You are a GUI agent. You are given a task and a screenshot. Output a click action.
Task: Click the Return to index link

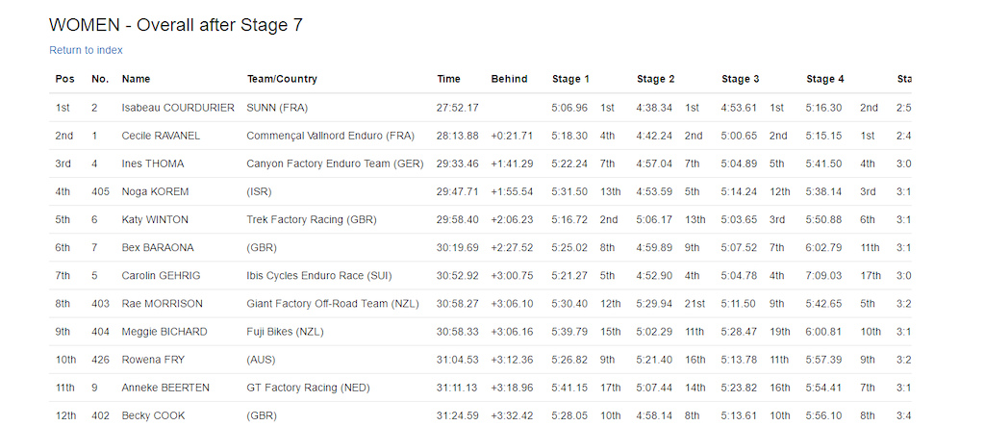(x=86, y=50)
